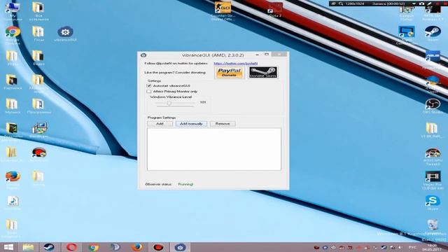Viewport: 448px width, 252px height.
Task: Click the Add manually button
Action: point(191,124)
